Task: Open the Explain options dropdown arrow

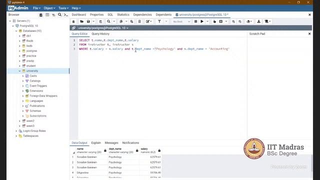Action: point(226,21)
